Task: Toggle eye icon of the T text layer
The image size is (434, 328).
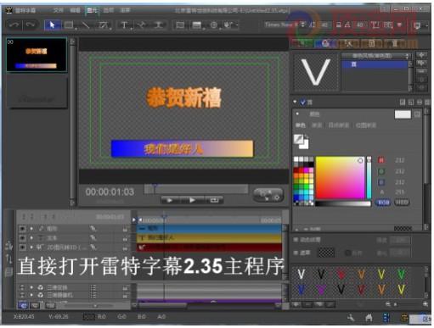Action: 23,238
